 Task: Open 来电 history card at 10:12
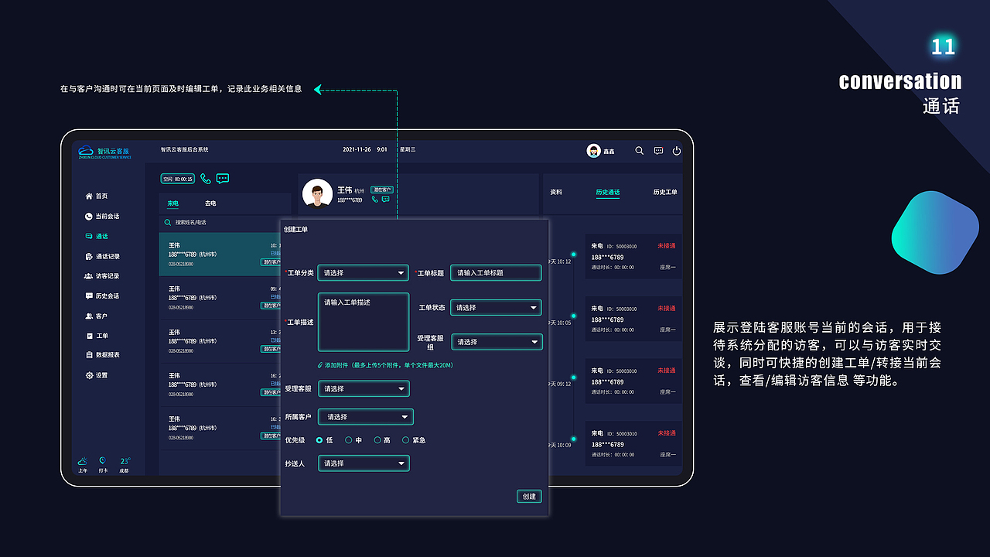633,257
